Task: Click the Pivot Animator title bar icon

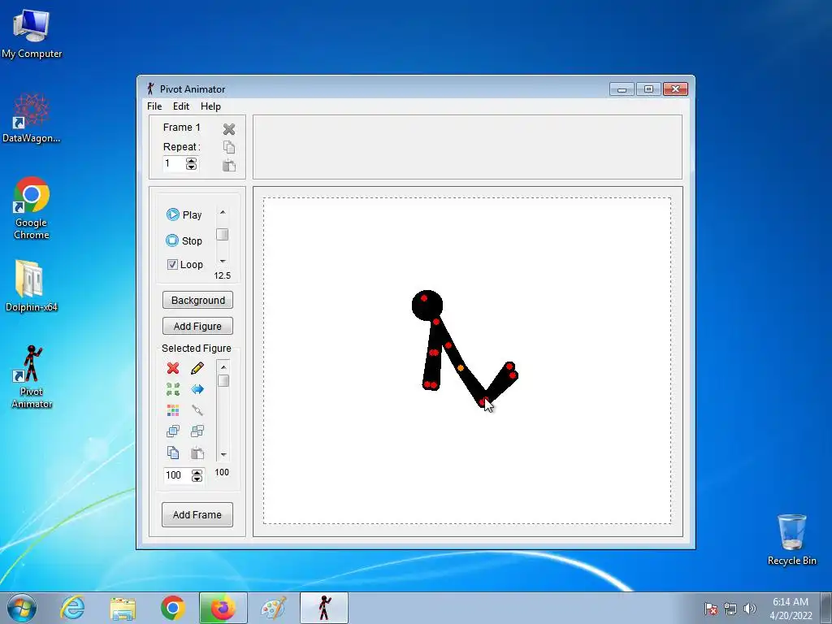Action: click(150, 89)
